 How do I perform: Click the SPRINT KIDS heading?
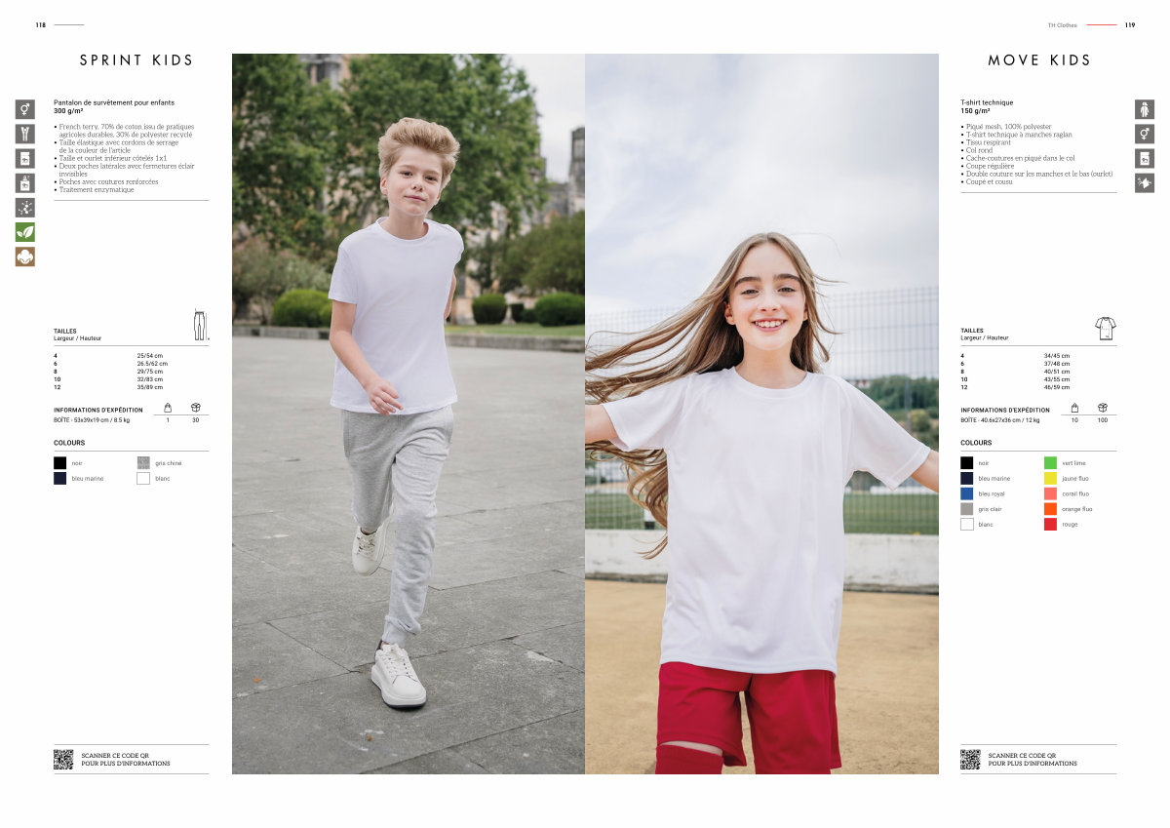[x=136, y=60]
